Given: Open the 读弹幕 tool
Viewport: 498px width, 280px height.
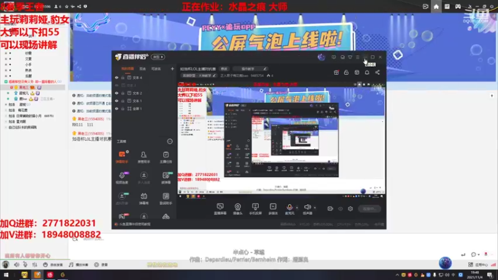Looking at the screenshot, I should (166, 178).
